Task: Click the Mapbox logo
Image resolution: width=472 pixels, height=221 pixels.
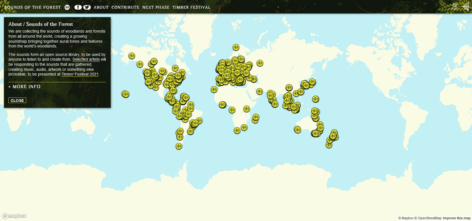Action: point(14,216)
